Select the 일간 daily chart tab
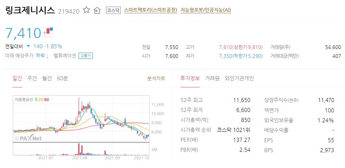This screenshot has height=168, width=345. pyautogui.click(x=17, y=78)
